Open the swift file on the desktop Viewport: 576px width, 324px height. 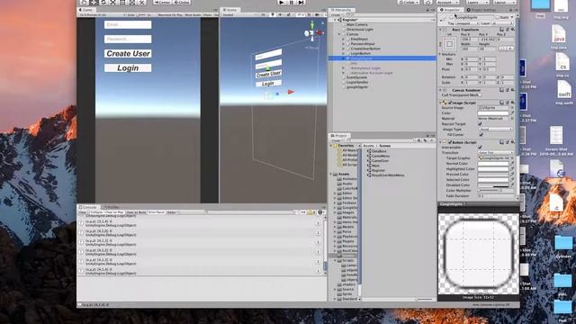click(x=564, y=93)
